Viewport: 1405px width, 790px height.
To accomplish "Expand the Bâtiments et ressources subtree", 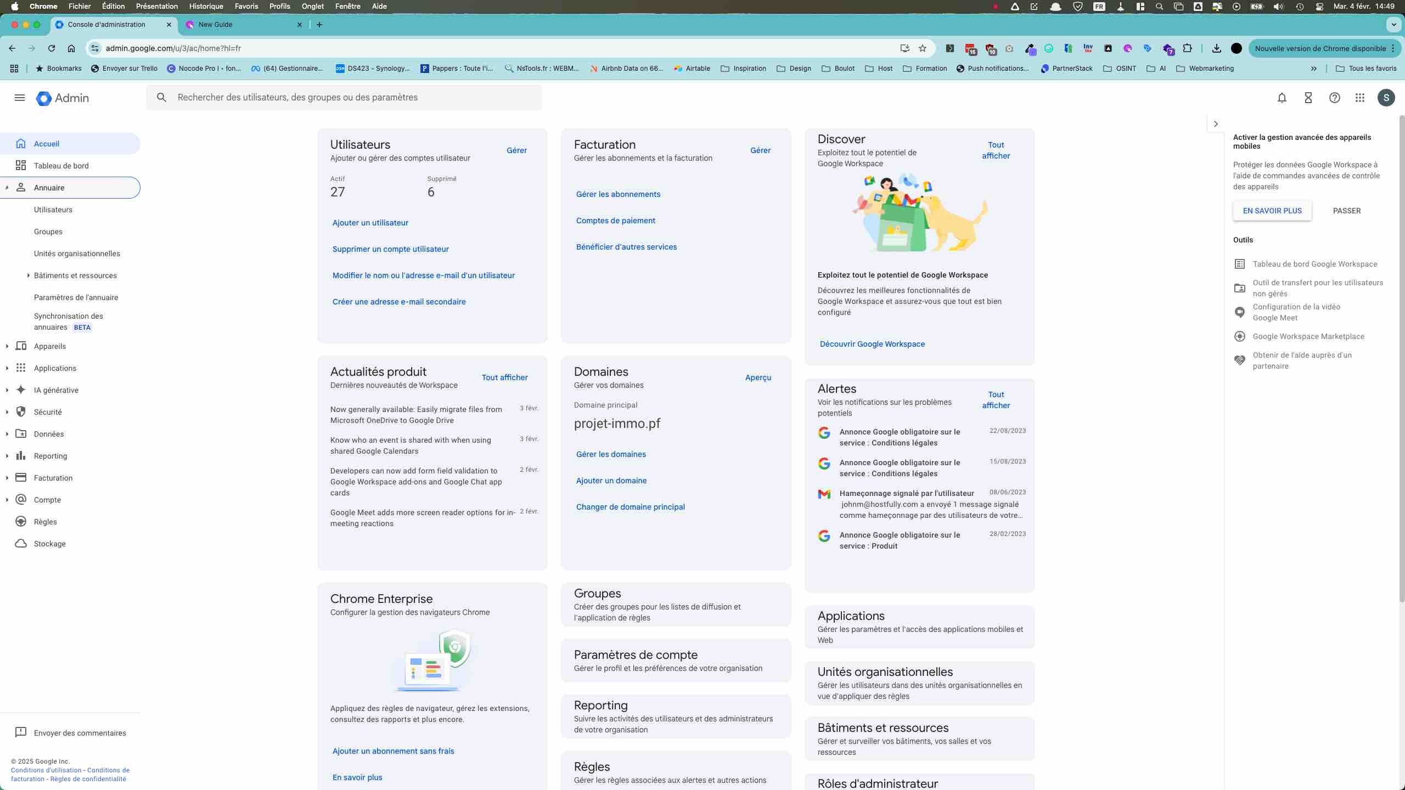I will (28, 275).
